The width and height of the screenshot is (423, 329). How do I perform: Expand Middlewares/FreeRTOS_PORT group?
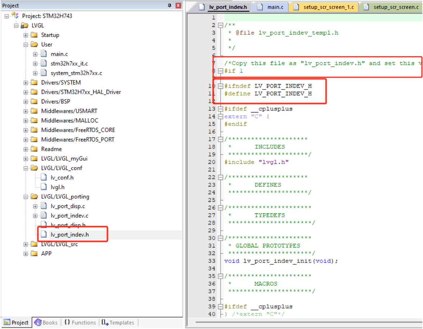[x=26, y=140]
